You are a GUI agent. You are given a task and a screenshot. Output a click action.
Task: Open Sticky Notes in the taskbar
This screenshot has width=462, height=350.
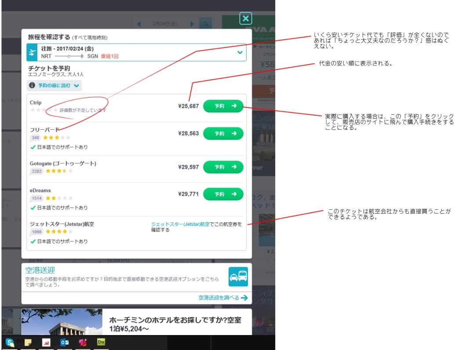click(28, 342)
